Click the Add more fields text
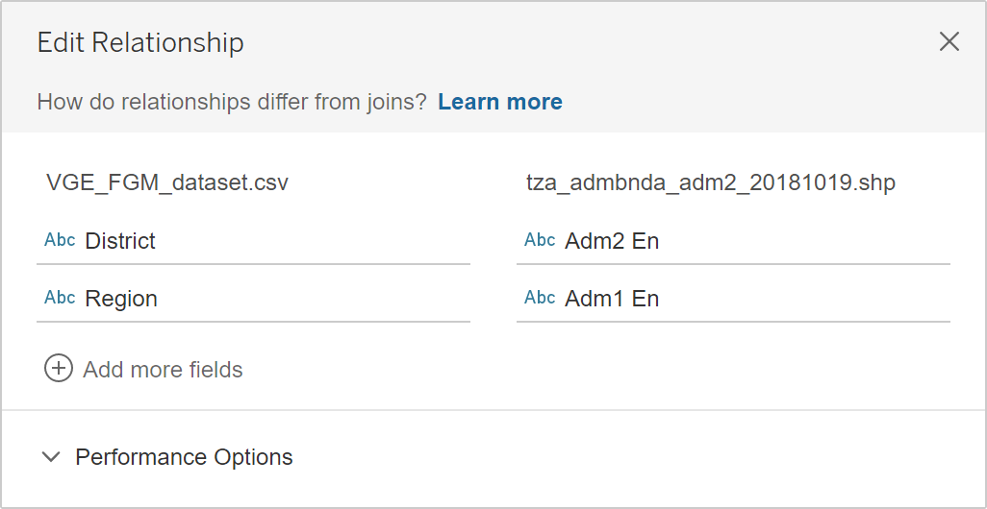 pos(163,370)
